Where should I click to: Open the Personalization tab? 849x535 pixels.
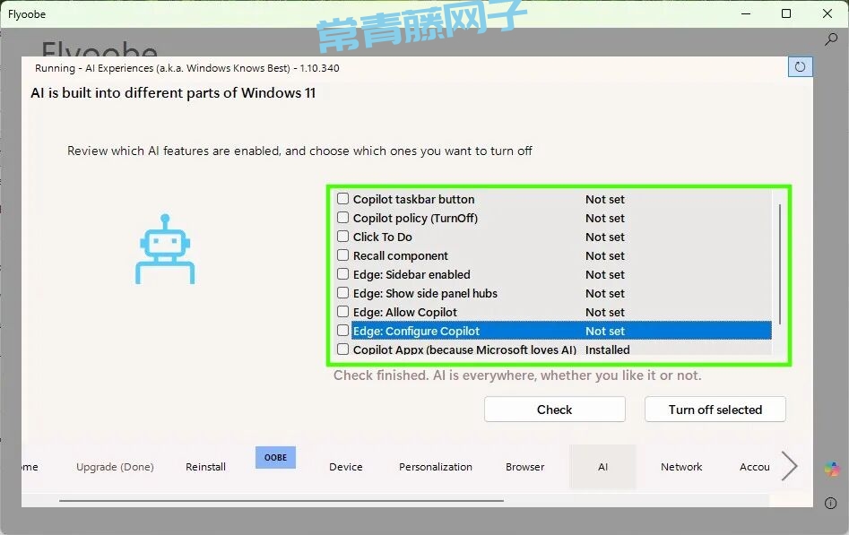coord(436,467)
